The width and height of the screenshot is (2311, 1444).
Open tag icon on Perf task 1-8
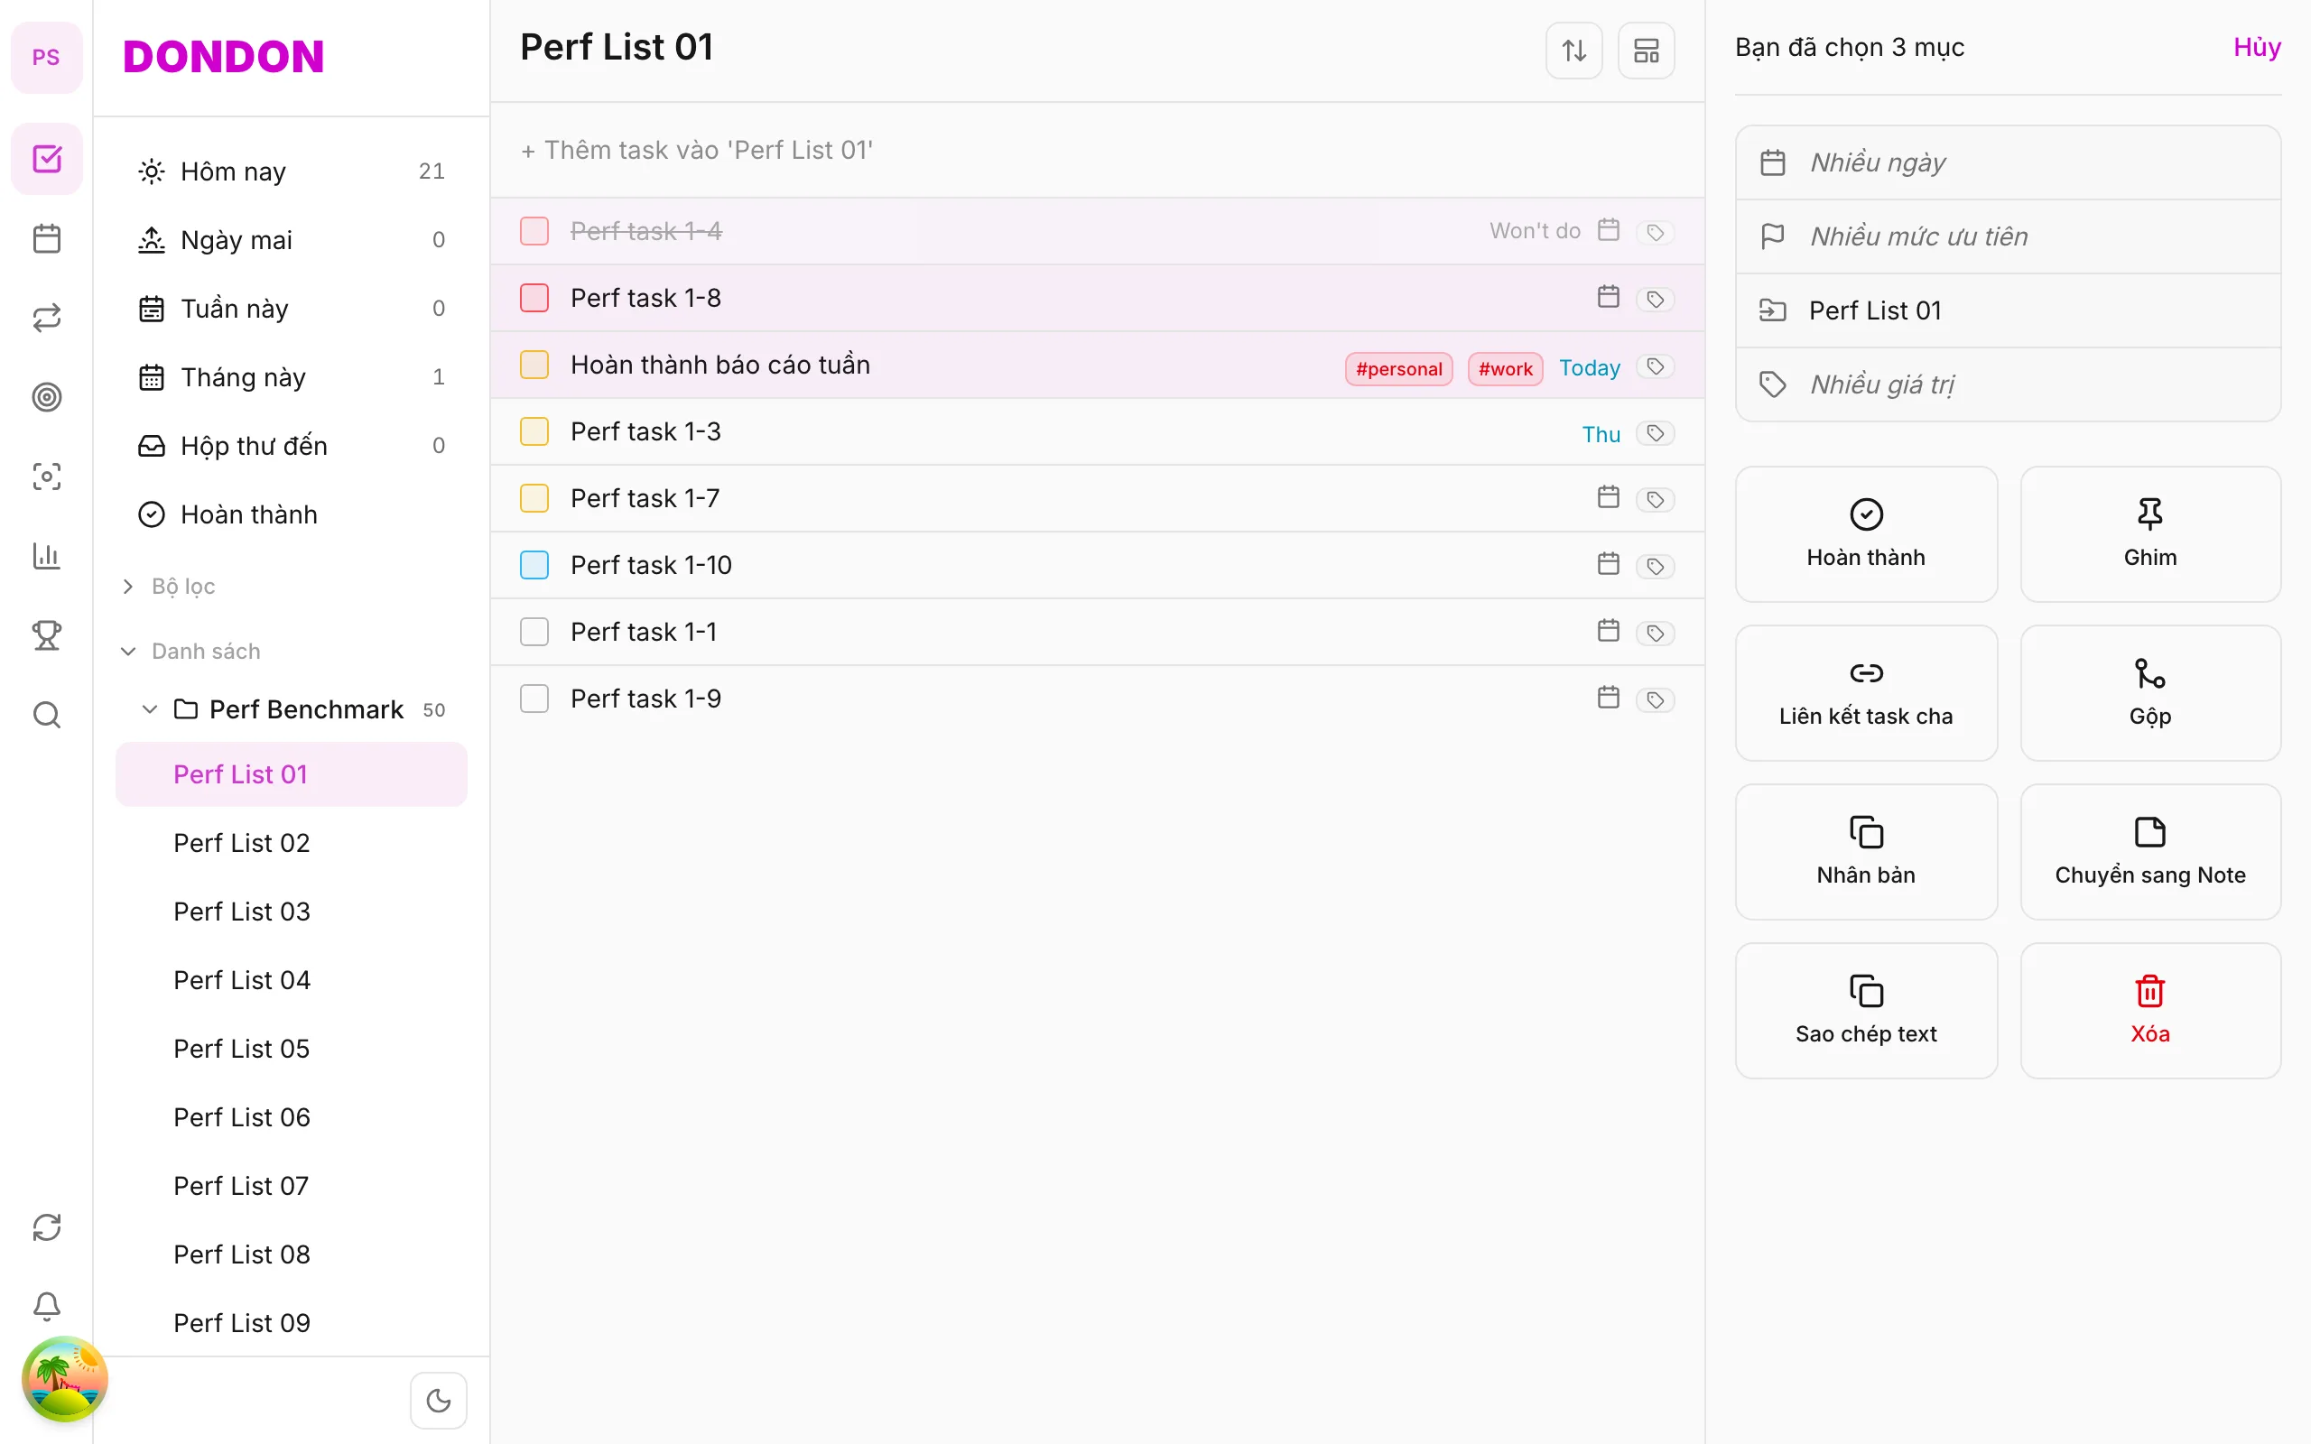(1655, 299)
